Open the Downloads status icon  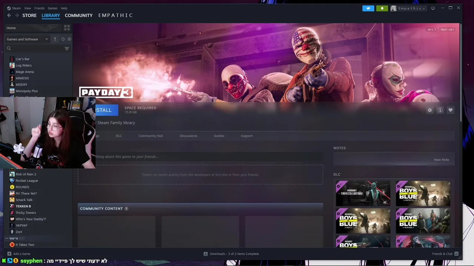pos(206,254)
